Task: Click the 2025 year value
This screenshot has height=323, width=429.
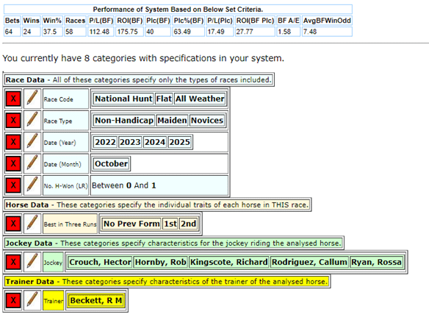Action: click(179, 142)
